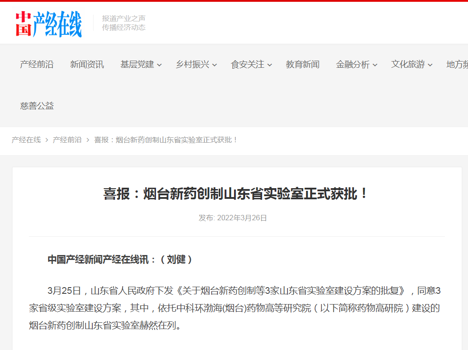This screenshot has height=350, width=468.
Task: Click the 文化旅游 menu label
Action: tap(408, 65)
